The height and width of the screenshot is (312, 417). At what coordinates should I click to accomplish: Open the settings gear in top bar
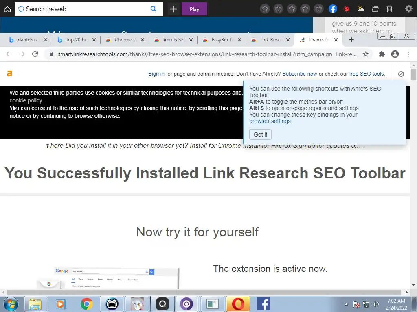coord(408,9)
